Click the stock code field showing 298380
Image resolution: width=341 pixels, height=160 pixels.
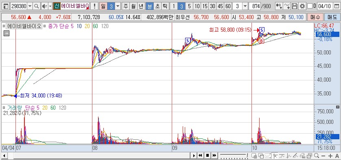point(19,6)
